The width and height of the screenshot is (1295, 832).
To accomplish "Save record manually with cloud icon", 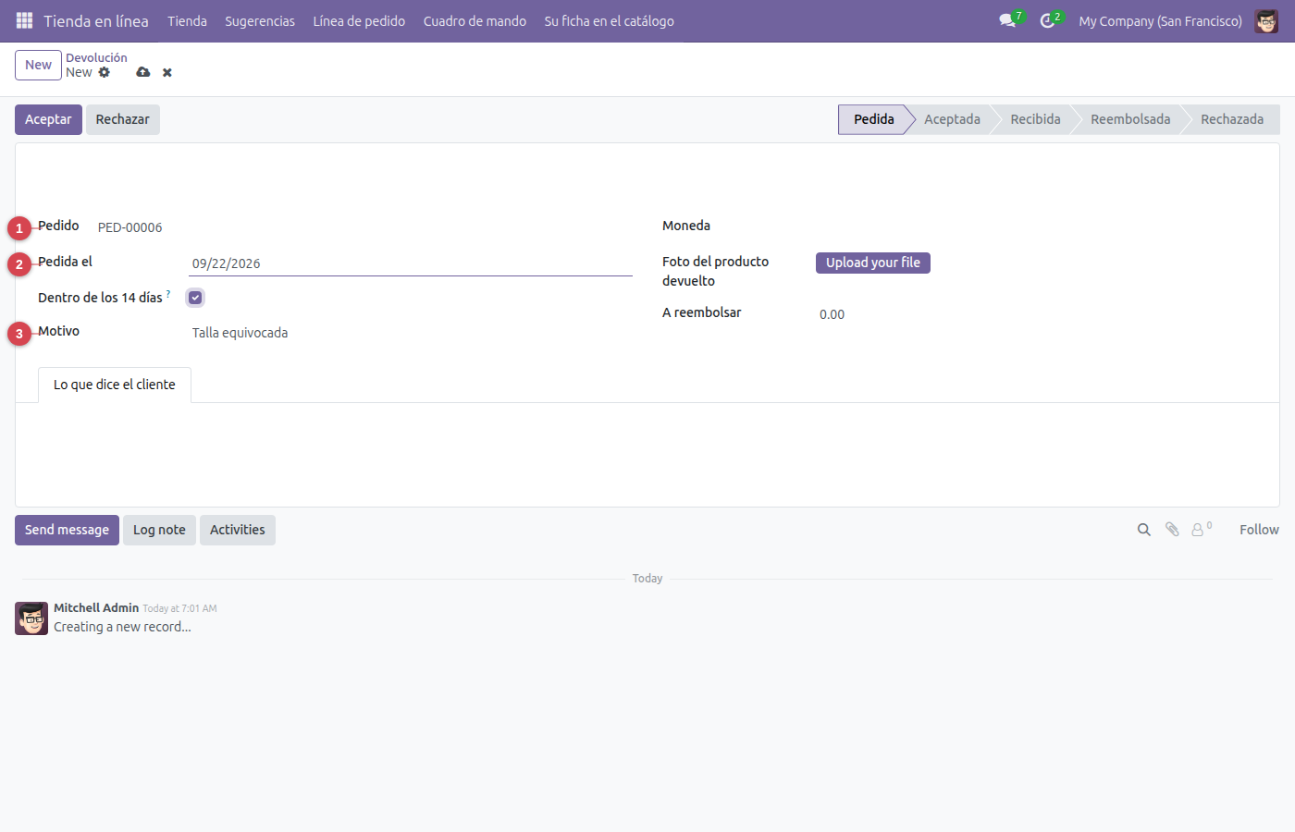I will point(142,72).
